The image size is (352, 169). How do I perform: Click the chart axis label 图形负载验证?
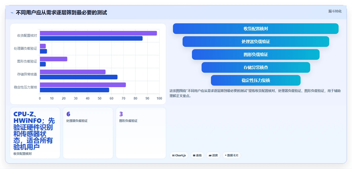(27, 61)
